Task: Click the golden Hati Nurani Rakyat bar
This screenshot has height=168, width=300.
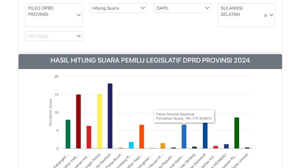Action: coord(163,146)
